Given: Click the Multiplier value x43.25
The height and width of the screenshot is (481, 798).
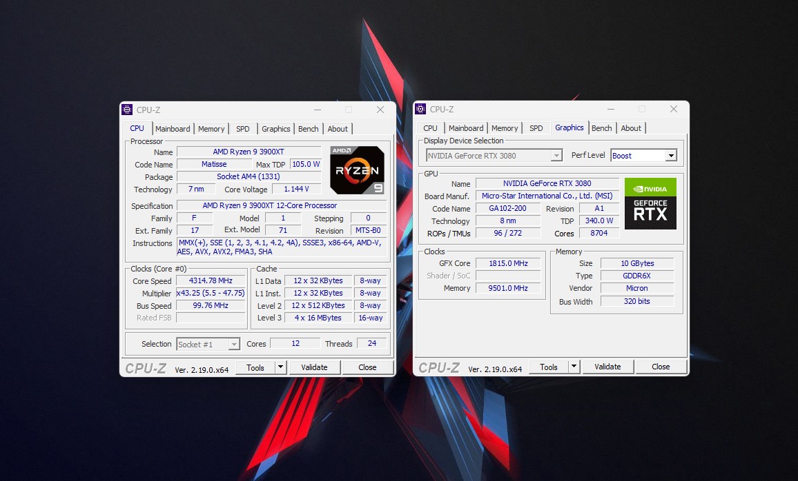Looking at the screenshot, I should 211,293.
